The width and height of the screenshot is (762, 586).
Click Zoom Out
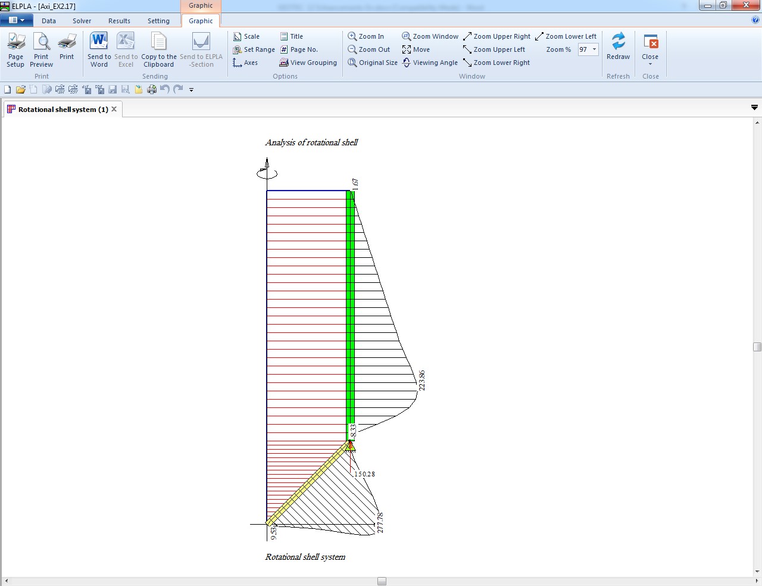click(369, 49)
